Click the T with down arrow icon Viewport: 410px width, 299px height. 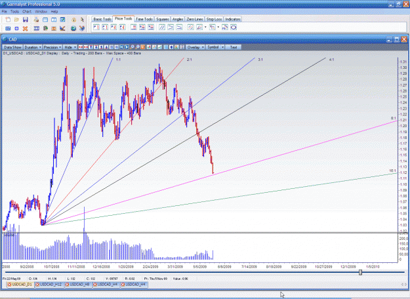click(96, 47)
